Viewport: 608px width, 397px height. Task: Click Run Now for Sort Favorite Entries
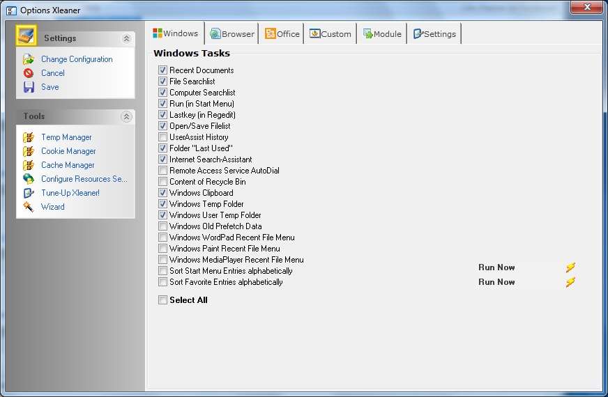pyautogui.click(x=496, y=282)
